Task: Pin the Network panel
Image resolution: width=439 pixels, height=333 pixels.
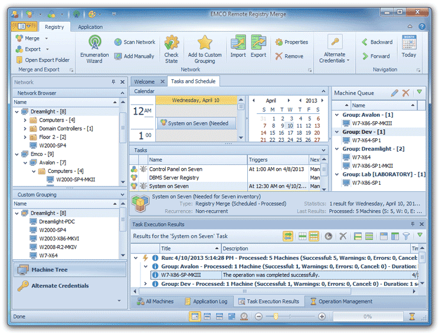Action: coord(113,82)
